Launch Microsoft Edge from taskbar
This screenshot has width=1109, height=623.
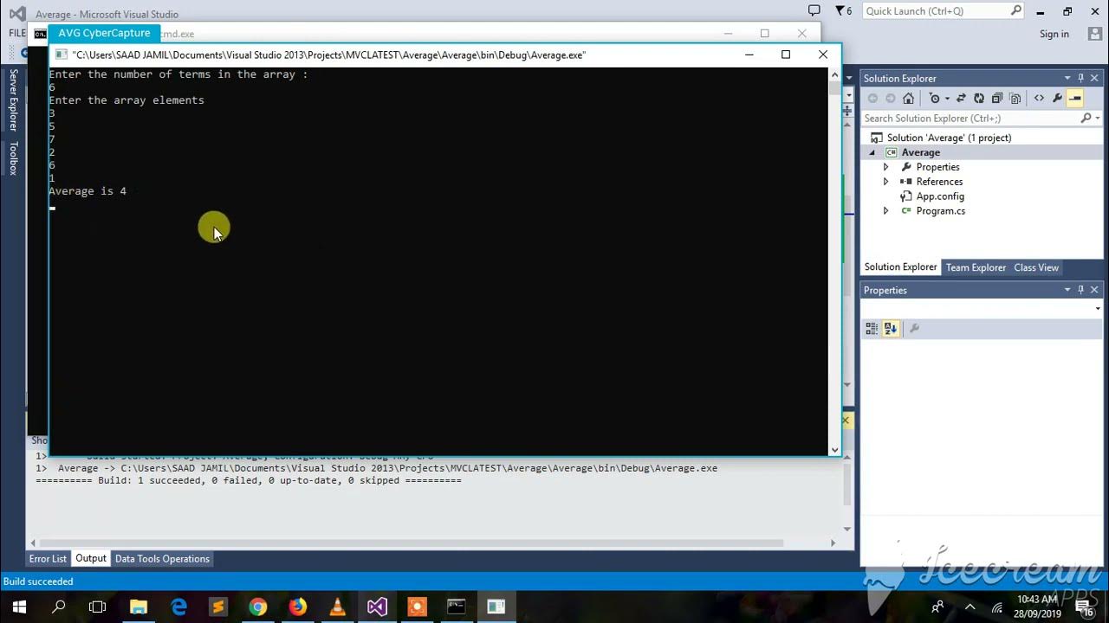pyautogui.click(x=178, y=607)
